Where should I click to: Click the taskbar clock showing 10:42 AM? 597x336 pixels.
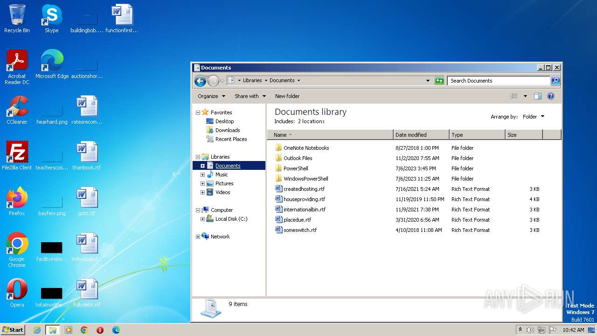pyautogui.click(x=573, y=330)
